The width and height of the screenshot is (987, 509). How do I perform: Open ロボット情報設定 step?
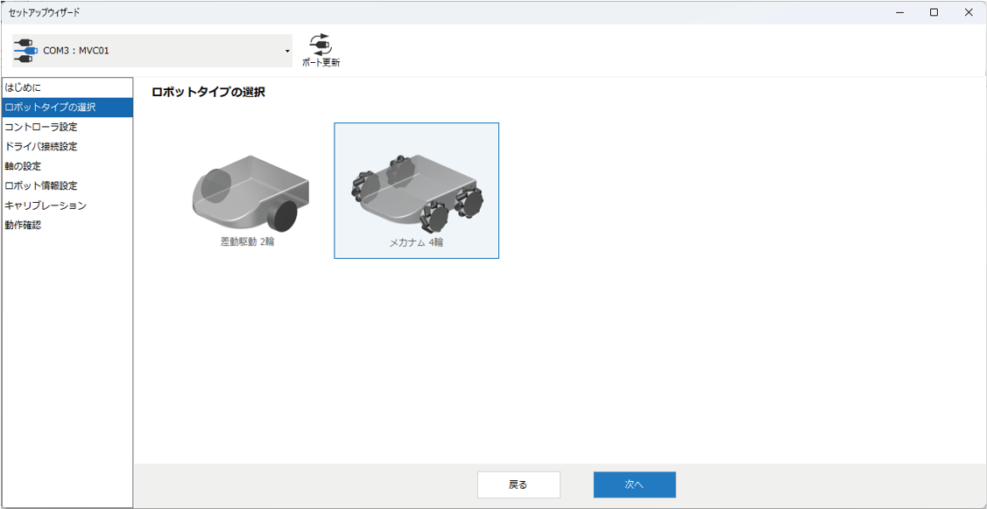click(x=41, y=185)
